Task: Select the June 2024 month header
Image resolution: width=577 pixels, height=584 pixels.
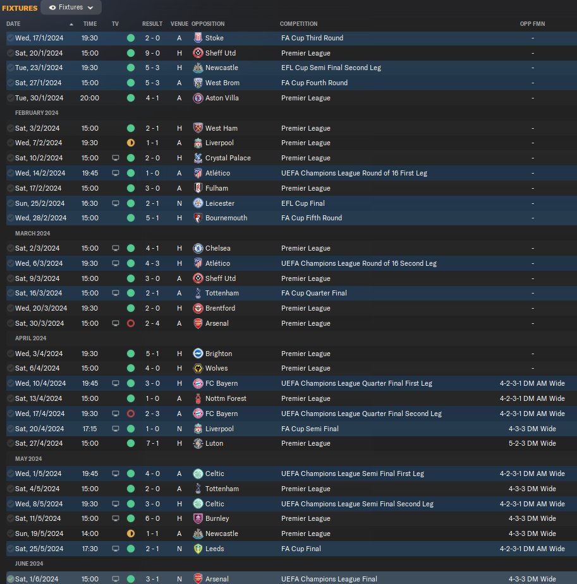Action: pyautogui.click(x=29, y=564)
